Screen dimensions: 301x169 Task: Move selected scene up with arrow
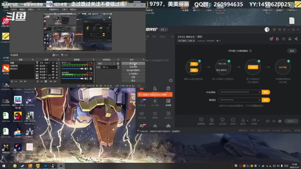(x=21, y=81)
